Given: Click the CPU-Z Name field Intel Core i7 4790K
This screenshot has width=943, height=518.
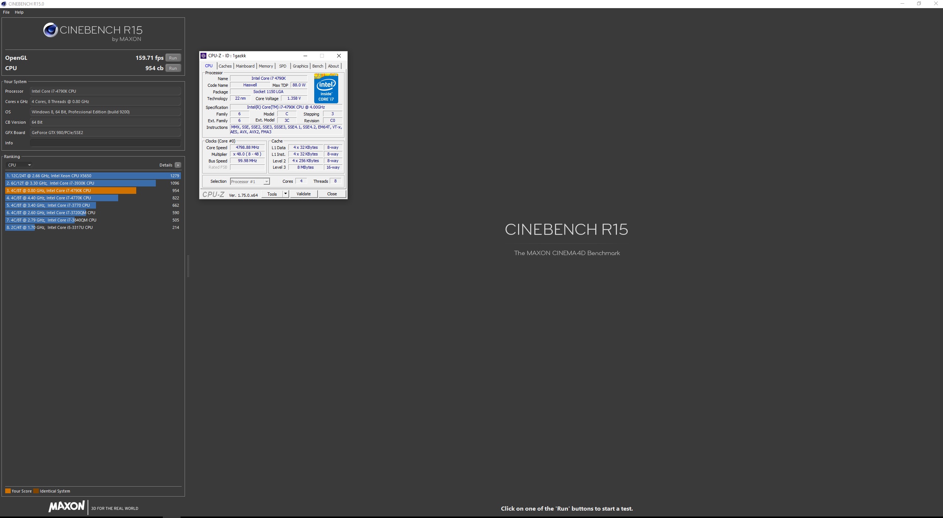Looking at the screenshot, I should [x=268, y=78].
